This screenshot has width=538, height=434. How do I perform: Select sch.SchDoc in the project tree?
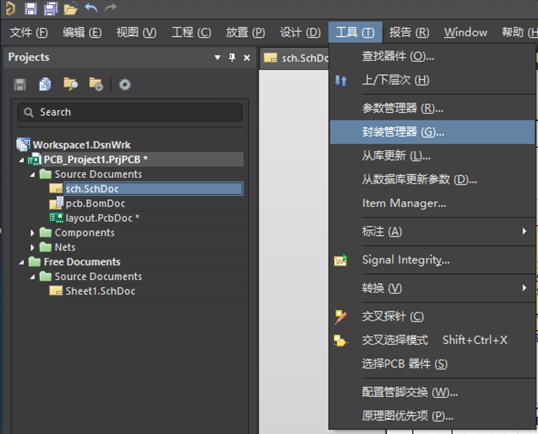[x=154, y=189]
